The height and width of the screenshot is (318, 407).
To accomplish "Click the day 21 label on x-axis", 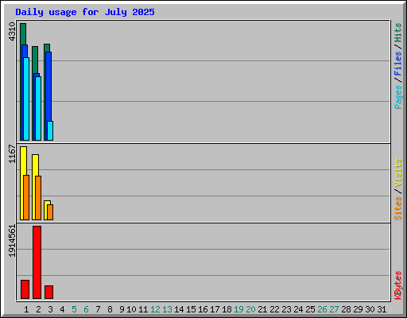I will (262, 309).
